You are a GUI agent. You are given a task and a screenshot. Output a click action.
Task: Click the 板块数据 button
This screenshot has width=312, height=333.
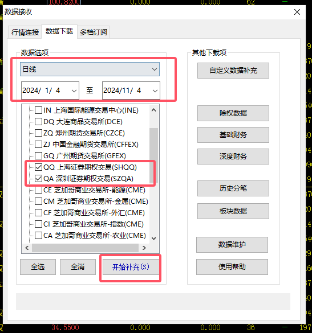point(233,211)
